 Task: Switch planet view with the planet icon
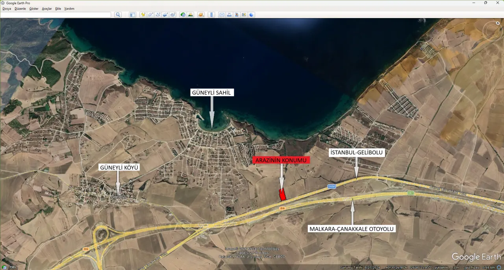coord(201,15)
